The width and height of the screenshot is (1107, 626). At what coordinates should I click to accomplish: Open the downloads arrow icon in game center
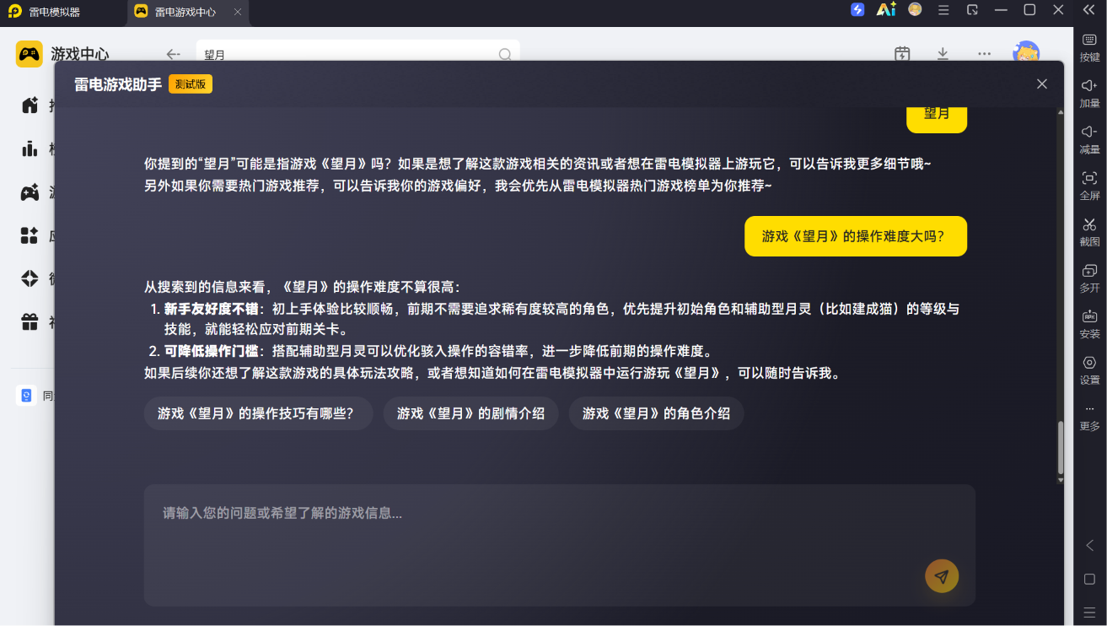click(x=943, y=53)
